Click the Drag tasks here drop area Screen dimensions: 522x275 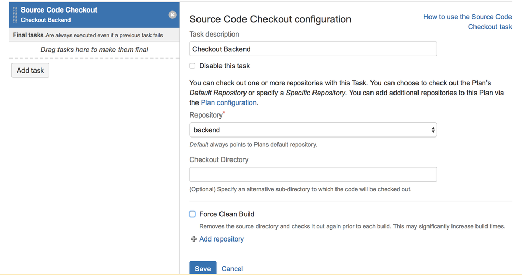point(94,50)
